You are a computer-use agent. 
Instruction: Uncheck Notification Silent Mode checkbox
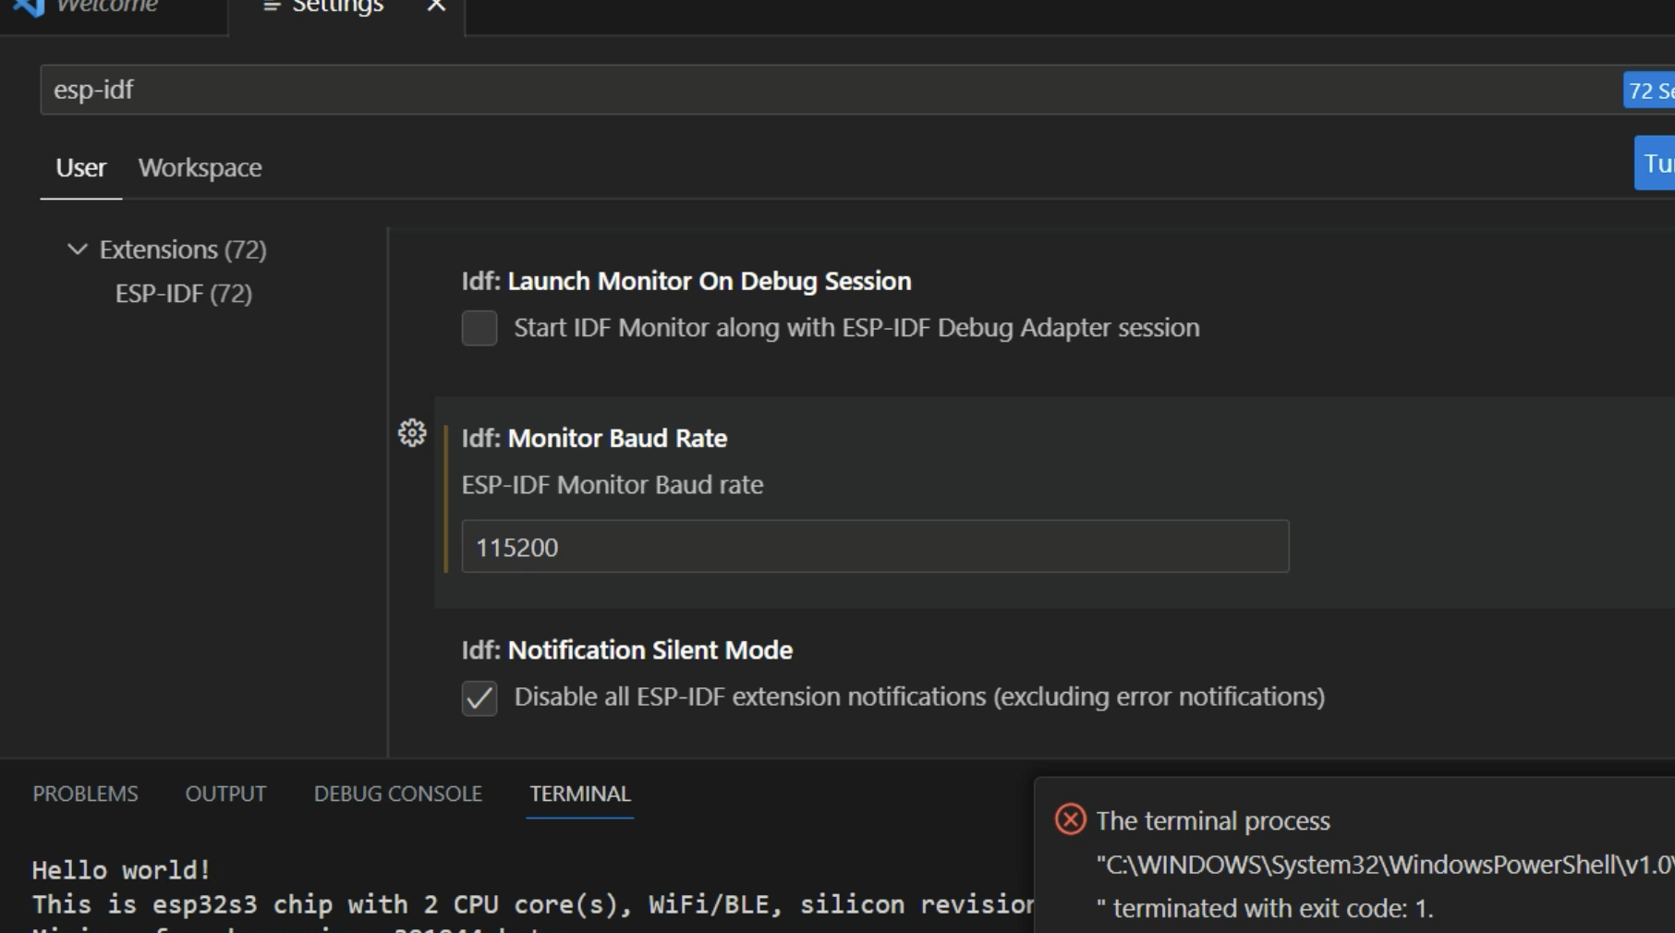point(479,697)
